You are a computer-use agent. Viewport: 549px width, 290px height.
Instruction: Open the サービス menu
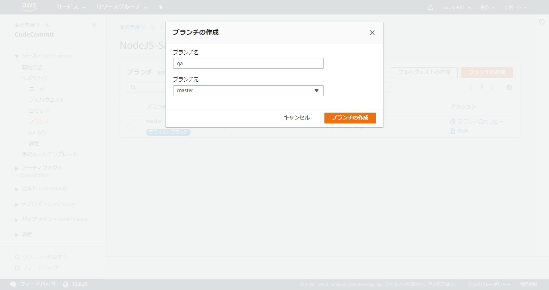point(67,7)
